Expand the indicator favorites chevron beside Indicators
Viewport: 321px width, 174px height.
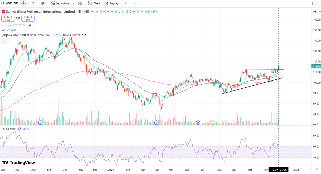click(x=74, y=3)
